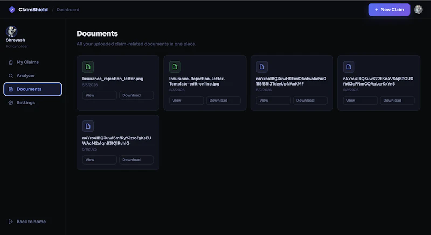Click Shreyash username in sidebar
This screenshot has width=431, height=235.
16,40
